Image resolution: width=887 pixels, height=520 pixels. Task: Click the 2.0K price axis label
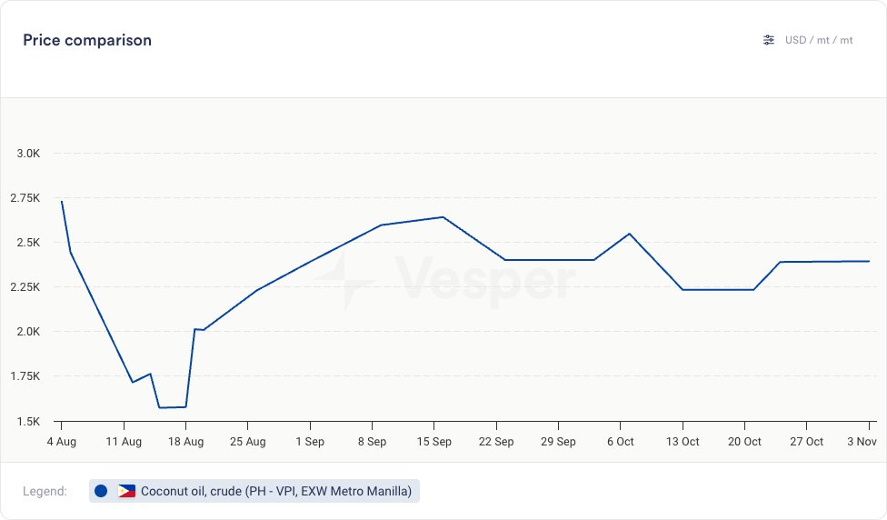point(28,332)
